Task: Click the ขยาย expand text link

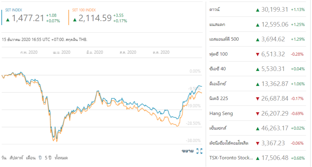Action: click(x=187, y=151)
